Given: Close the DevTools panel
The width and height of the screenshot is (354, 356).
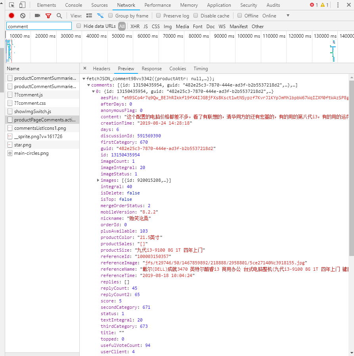Looking at the screenshot, I should 349,5.
